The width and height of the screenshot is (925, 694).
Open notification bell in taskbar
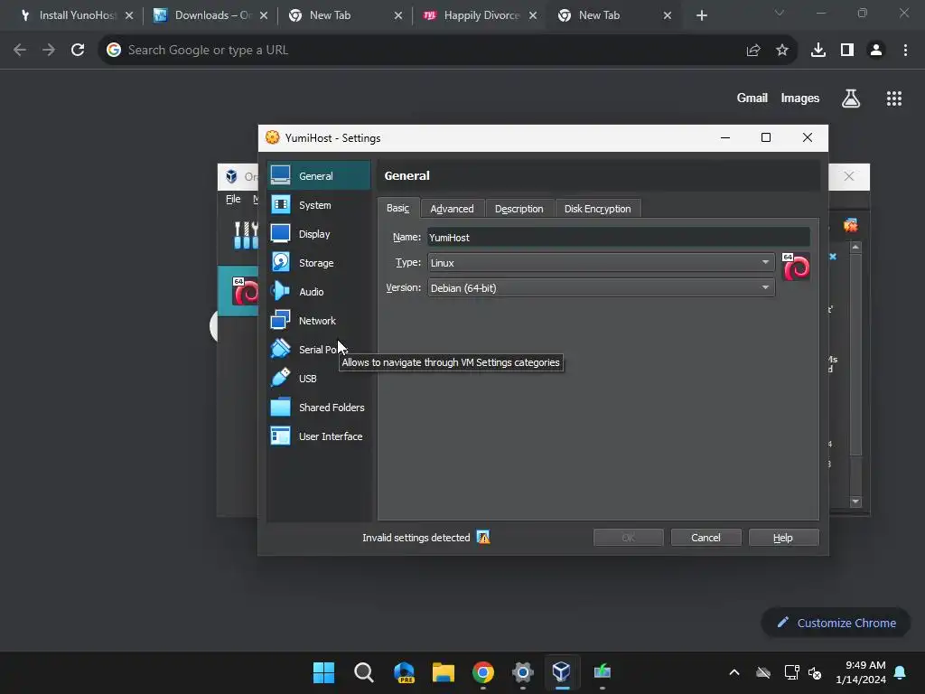click(x=900, y=672)
